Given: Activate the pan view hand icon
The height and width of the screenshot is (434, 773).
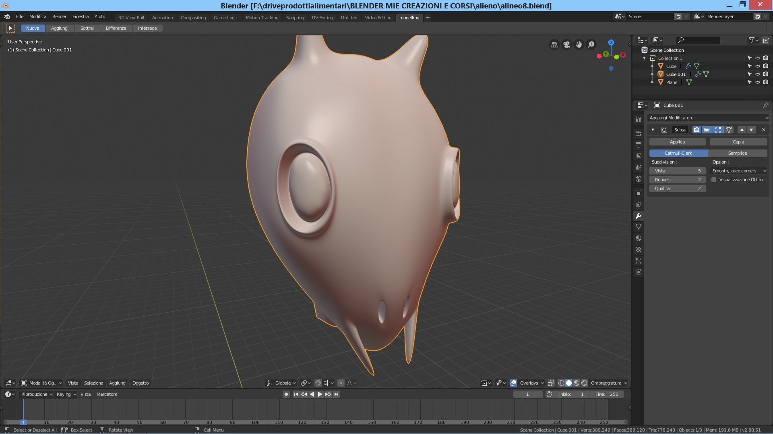Looking at the screenshot, I should point(579,45).
